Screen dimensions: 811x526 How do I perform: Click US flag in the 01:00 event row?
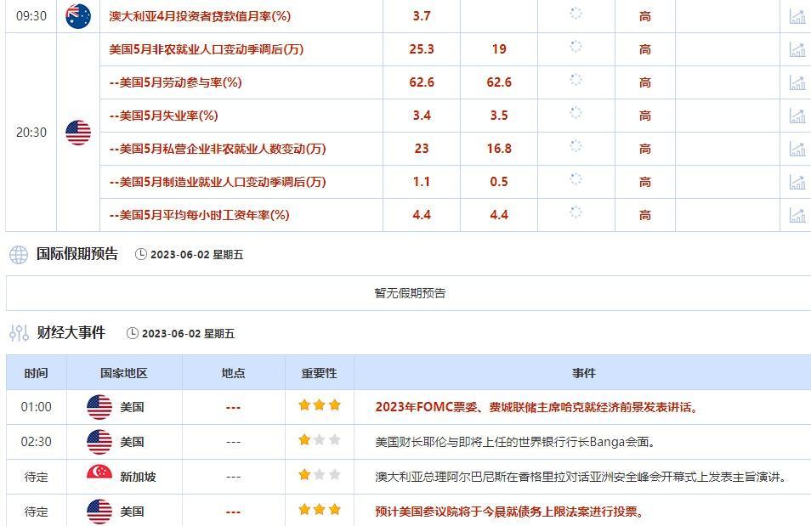pos(97,407)
